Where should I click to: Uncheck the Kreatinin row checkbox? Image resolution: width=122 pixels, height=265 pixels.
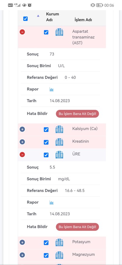(x=46, y=142)
